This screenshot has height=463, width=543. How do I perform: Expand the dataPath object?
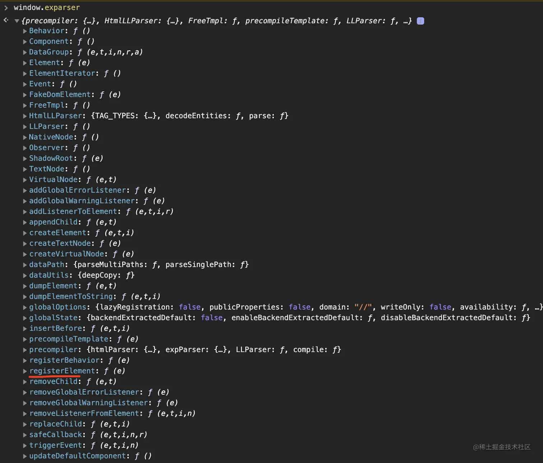pyautogui.click(x=25, y=265)
